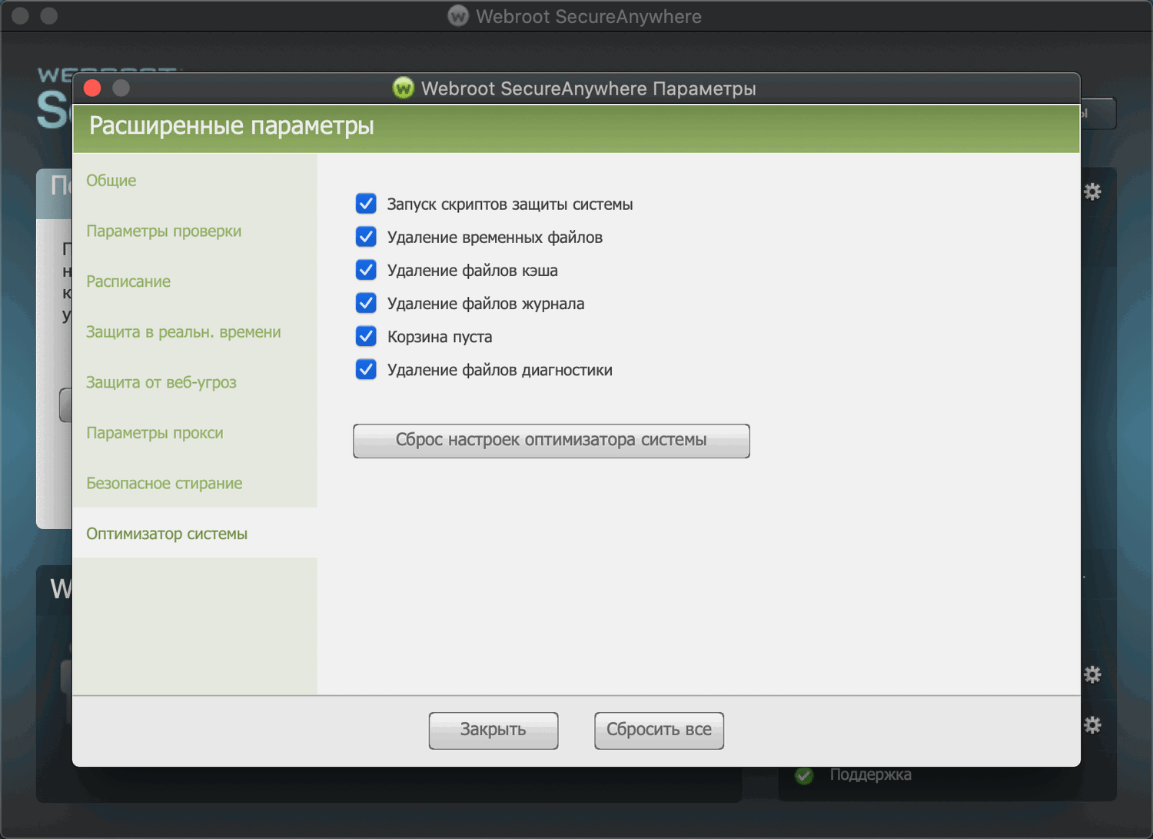
Task: Toggle the Удаление файлов журнала checkbox
Action: click(366, 303)
